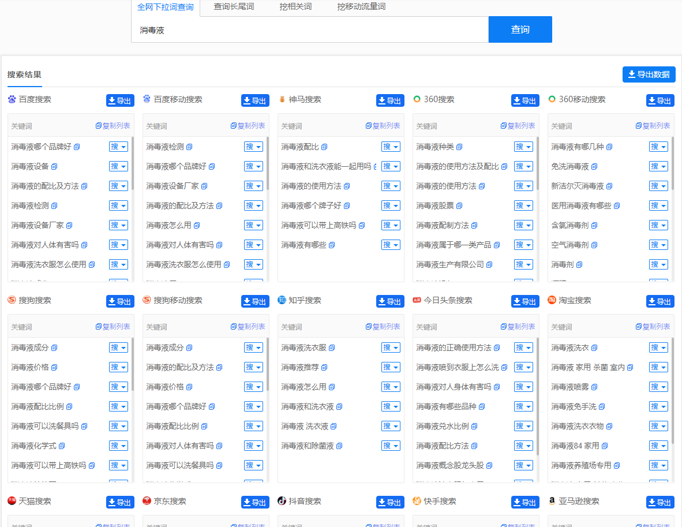Copy keyword 消毒液喷雾 in 淘宝搜索
Screen dimensions: 682x527
click(x=594, y=387)
